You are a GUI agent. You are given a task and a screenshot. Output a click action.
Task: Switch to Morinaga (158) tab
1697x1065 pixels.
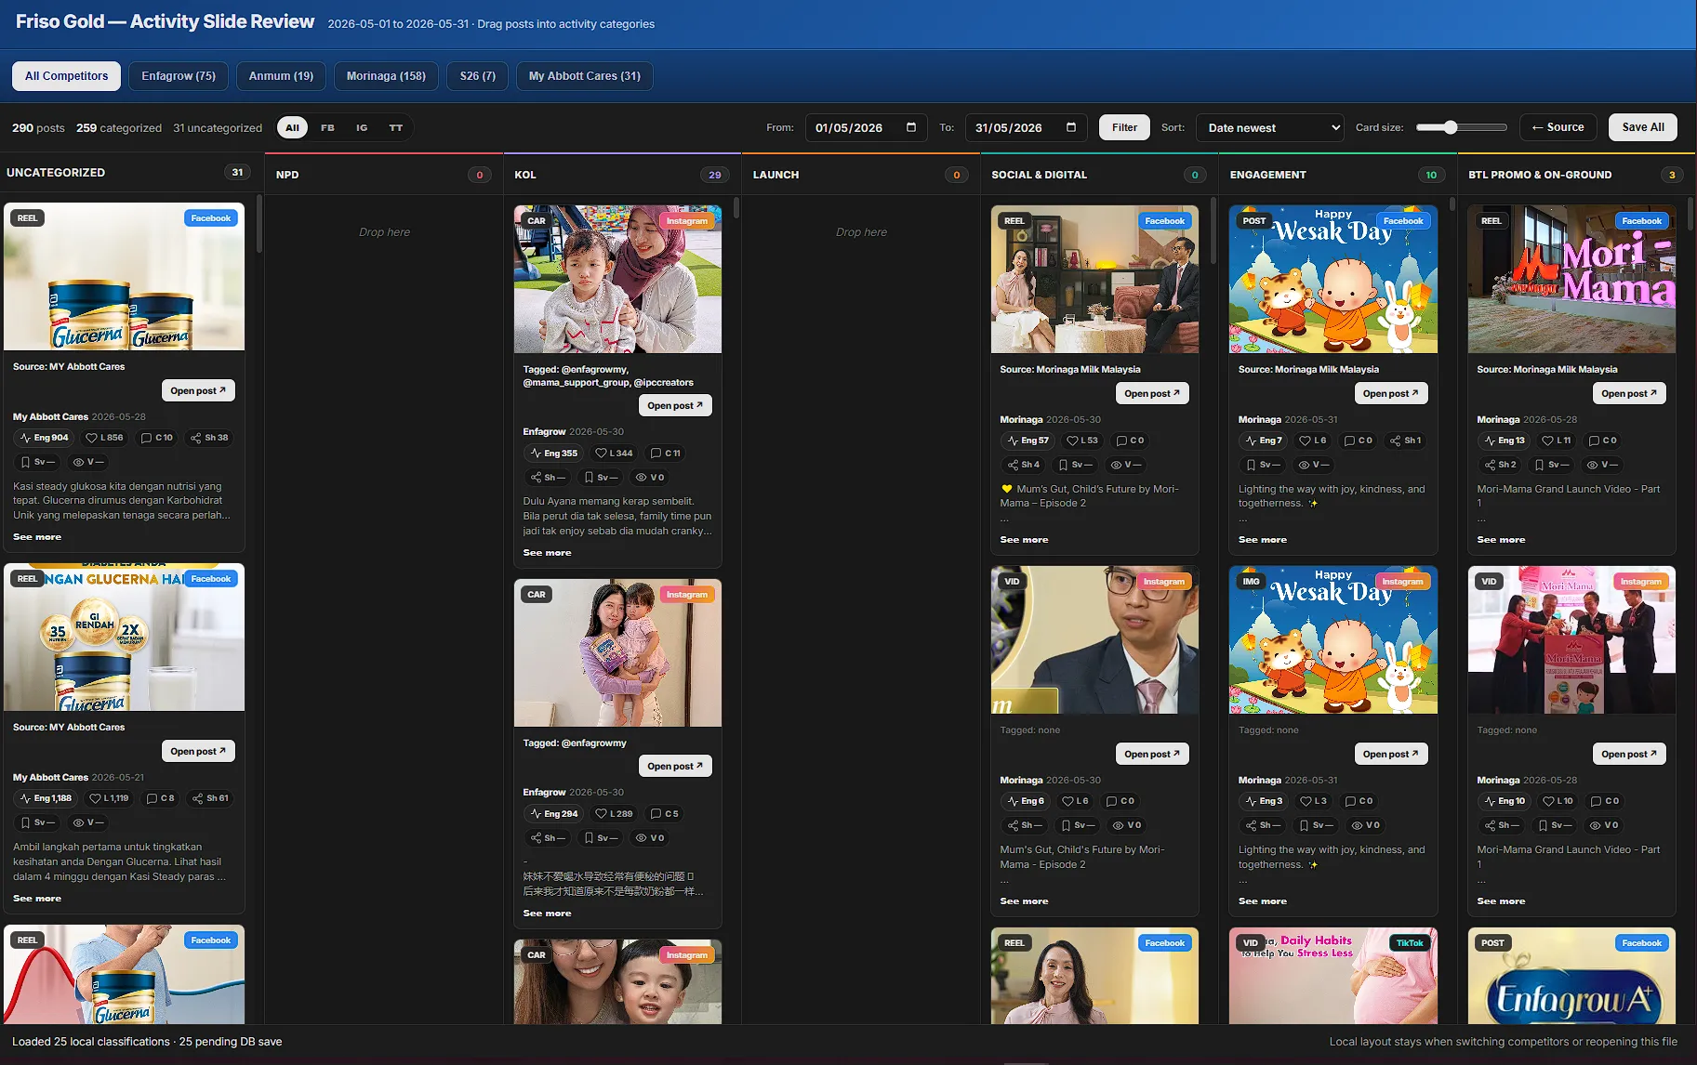coord(386,76)
